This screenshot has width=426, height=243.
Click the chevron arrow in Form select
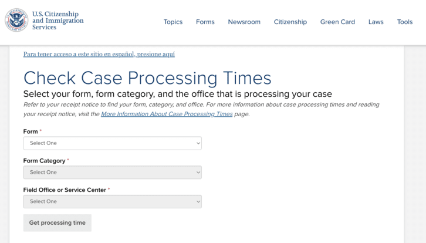(198, 143)
